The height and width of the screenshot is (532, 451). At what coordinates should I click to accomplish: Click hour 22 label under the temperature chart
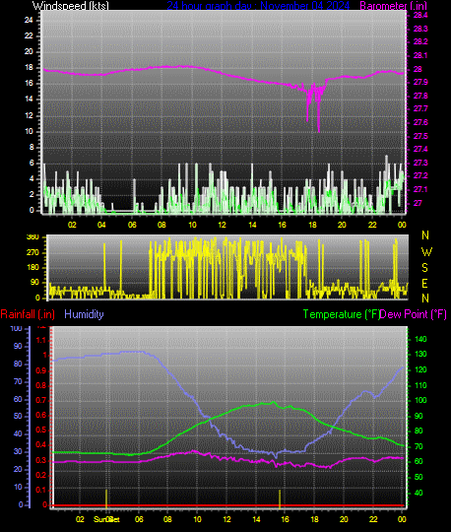(373, 519)
